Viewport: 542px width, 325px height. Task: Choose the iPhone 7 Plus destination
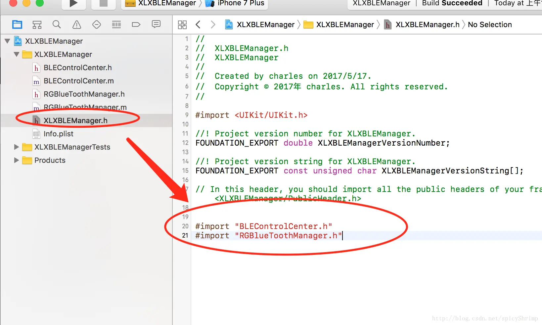click(x=235, y=3)
